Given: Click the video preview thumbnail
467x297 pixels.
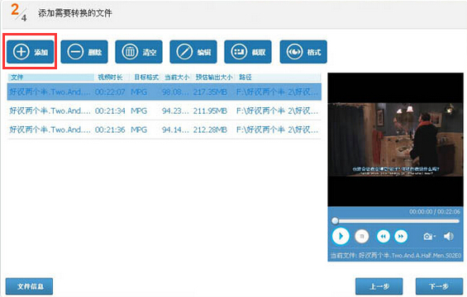Looking at the screenshot, I should [396, 139].
